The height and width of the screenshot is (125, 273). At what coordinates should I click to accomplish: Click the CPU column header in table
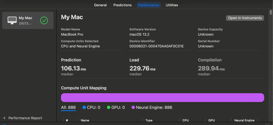[x=185, y=120]
